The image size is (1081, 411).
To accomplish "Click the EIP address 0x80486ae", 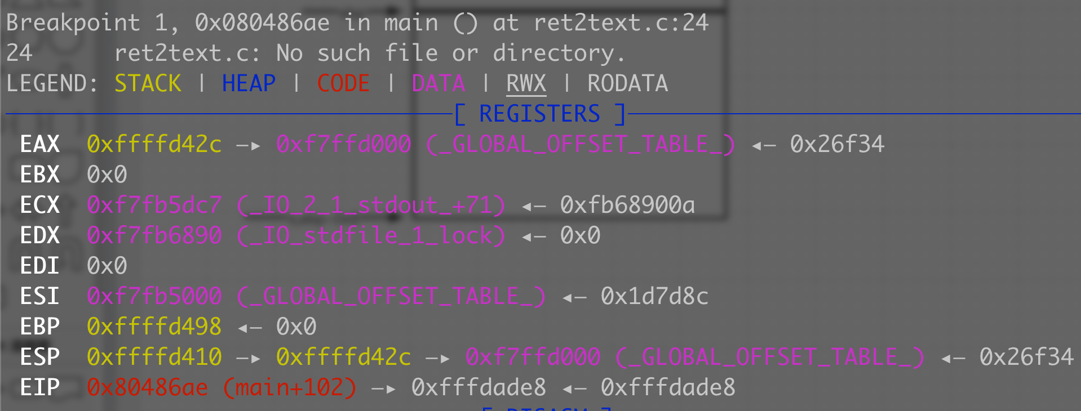I will click(x=148, y=387).
